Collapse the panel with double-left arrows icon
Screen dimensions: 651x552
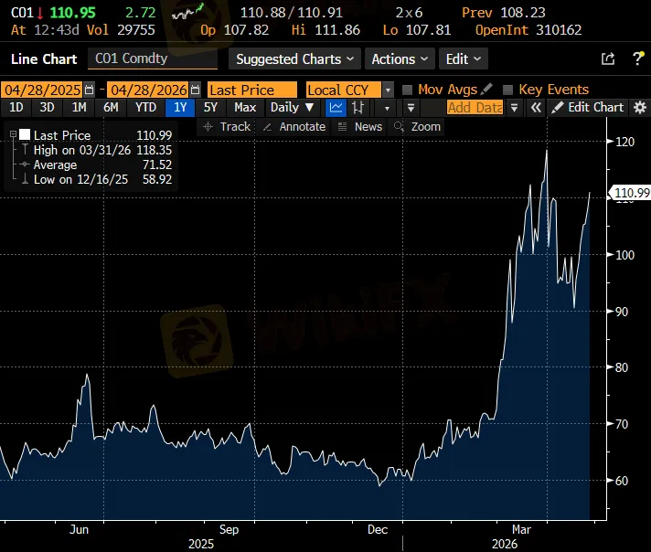[536, 108]
